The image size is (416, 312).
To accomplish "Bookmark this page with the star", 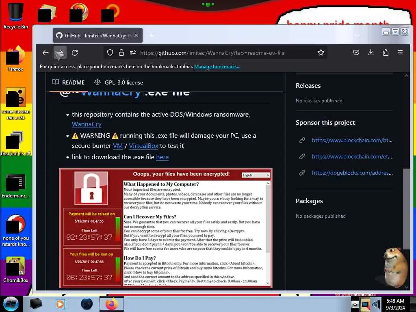I will 321,52.
